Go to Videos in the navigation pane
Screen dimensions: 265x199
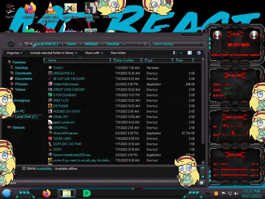[20, 89]
